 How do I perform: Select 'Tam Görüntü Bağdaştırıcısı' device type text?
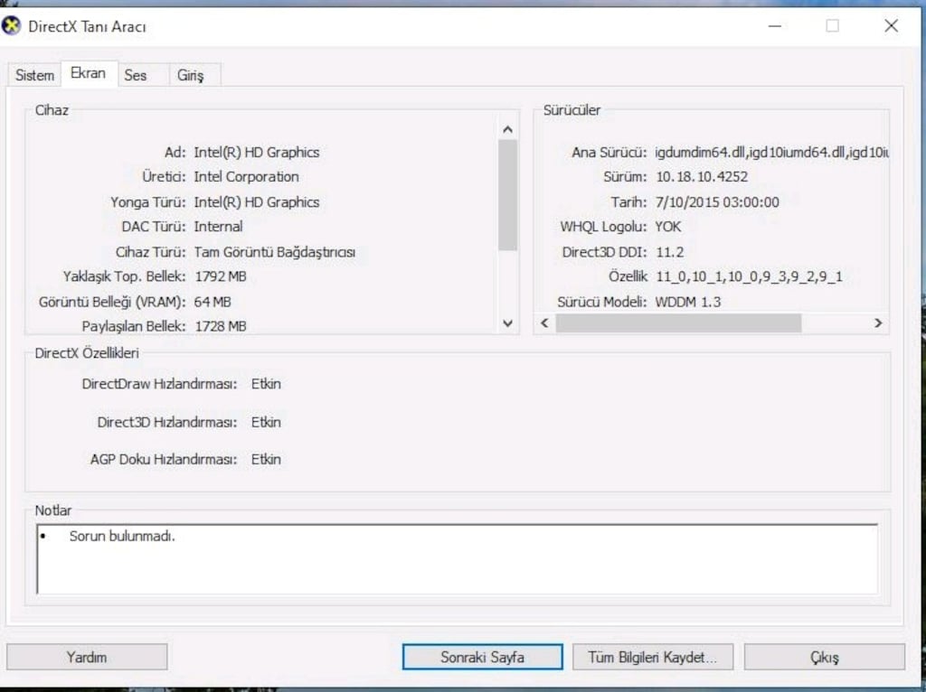(275, 252)
